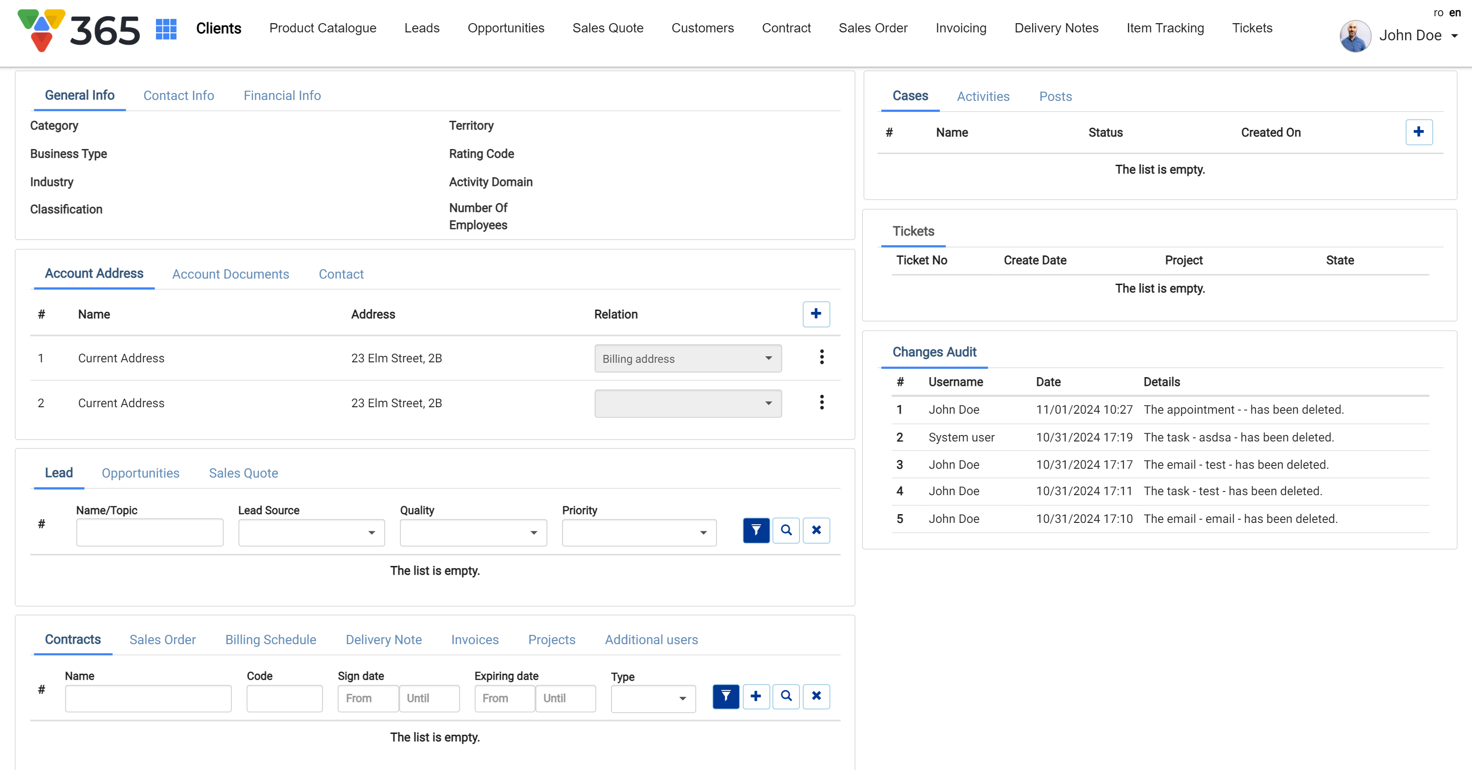1472x770 pixels.
Task: Click the Lead search magnifier icon
Action: pos(786,530)
